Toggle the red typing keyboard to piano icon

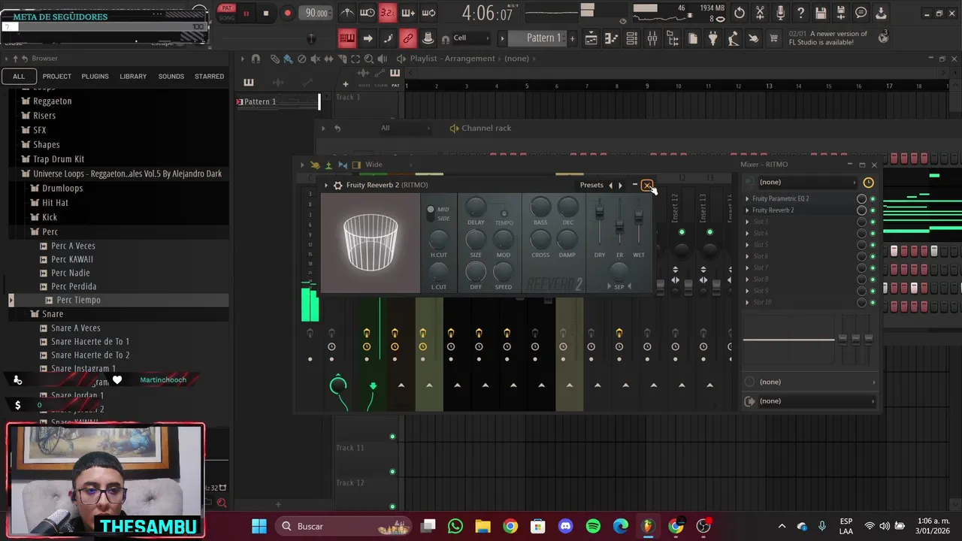tap(346, 38)
